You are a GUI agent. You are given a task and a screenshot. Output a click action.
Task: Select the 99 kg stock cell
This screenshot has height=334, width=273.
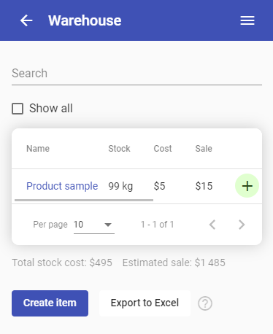point(120,186)
